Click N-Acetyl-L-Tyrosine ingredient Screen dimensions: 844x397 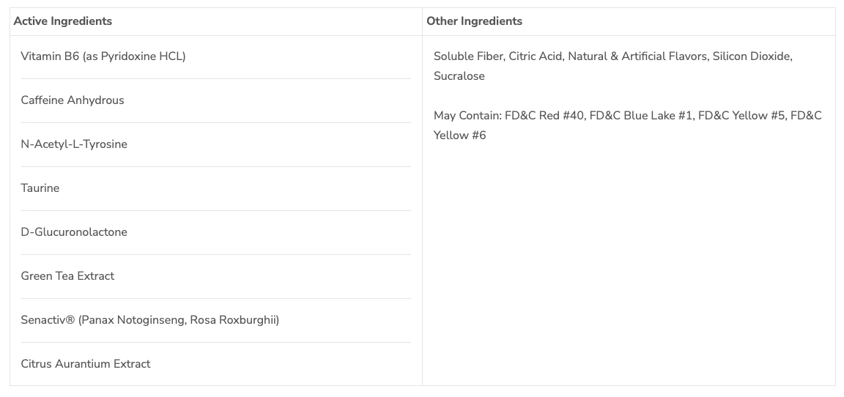coord(74,144)
